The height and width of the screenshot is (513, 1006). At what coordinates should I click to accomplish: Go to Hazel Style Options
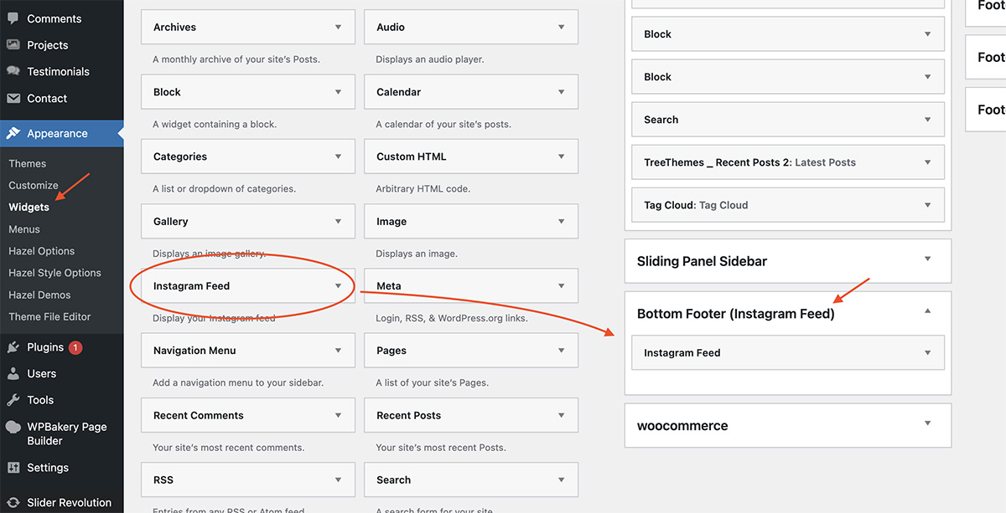(54, 273)
